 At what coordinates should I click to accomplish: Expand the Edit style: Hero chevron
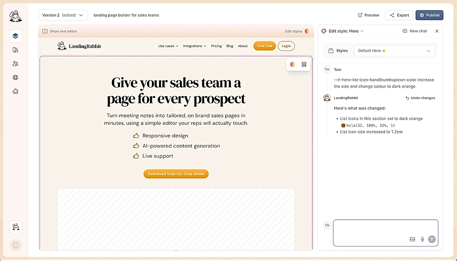click(362, 31)
